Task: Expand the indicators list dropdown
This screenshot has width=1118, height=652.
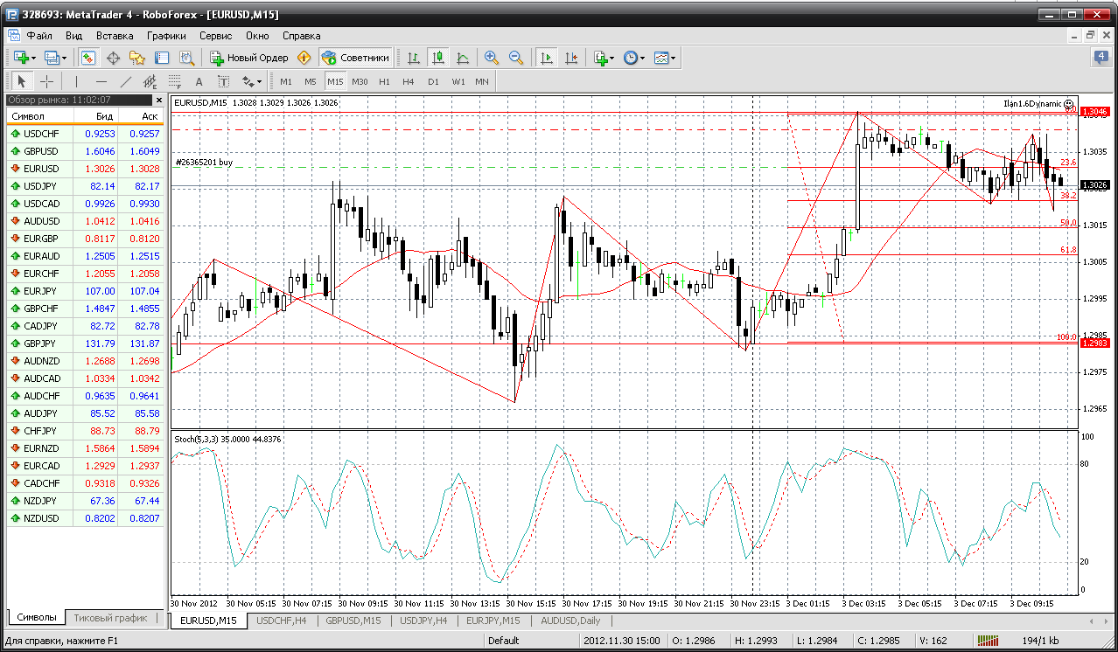Action: point(604,58)
